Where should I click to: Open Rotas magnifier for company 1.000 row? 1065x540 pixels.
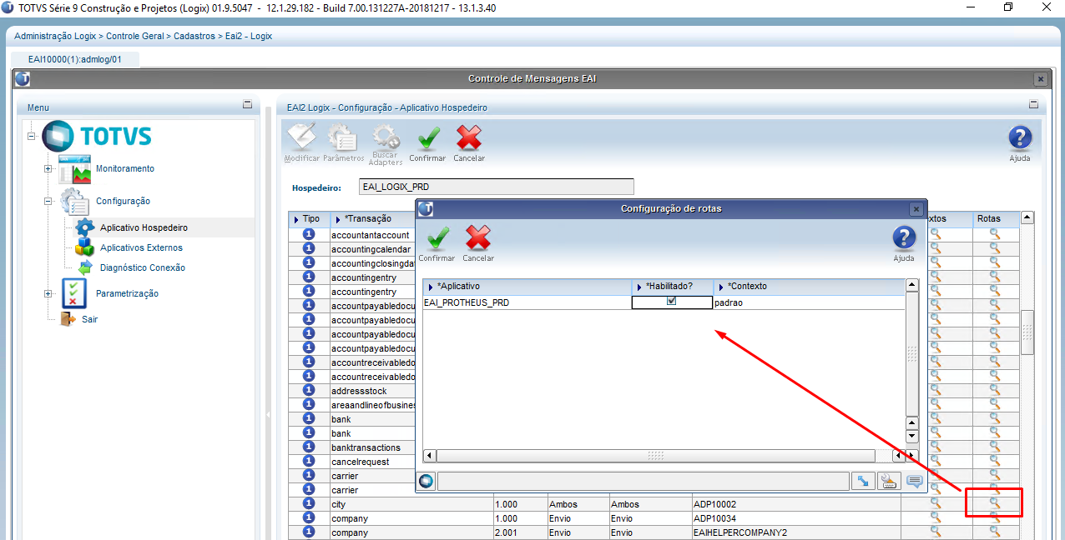click(x=995, y=517)
